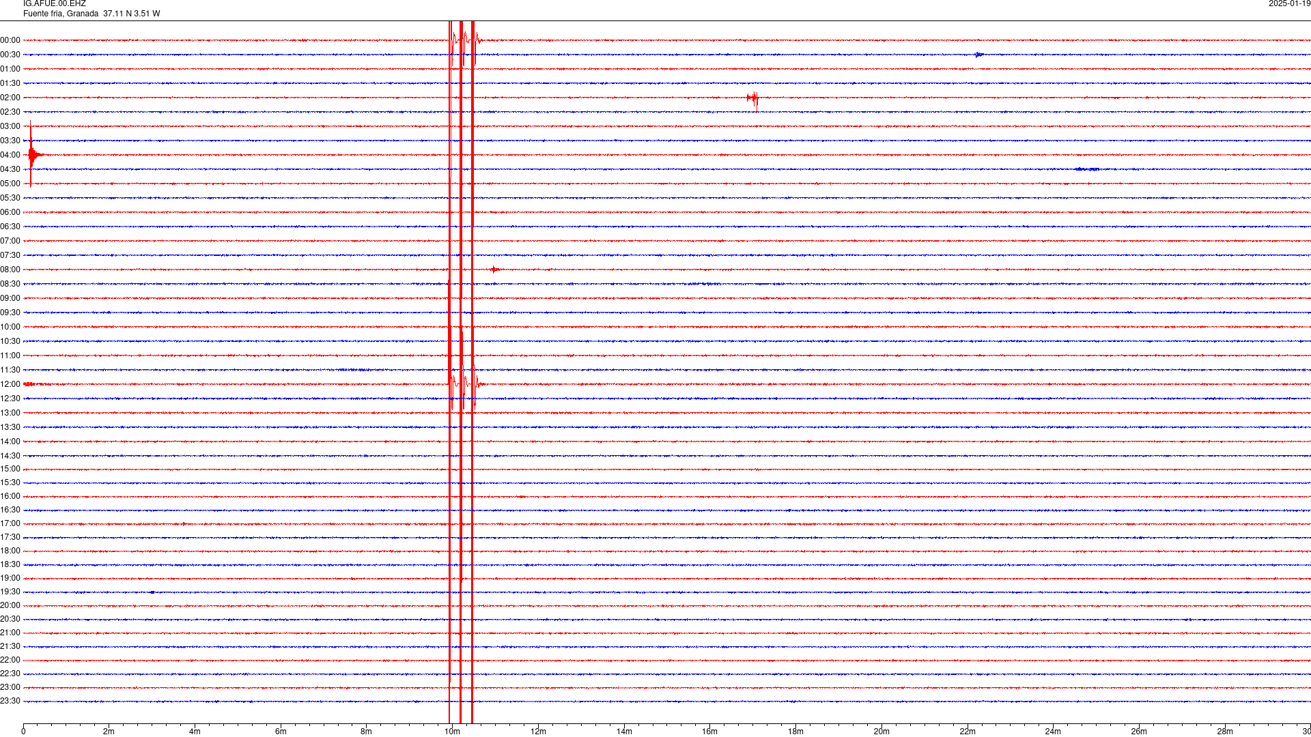Select the 23:00 time row label

pyautogui.click(x=10, y=687)
